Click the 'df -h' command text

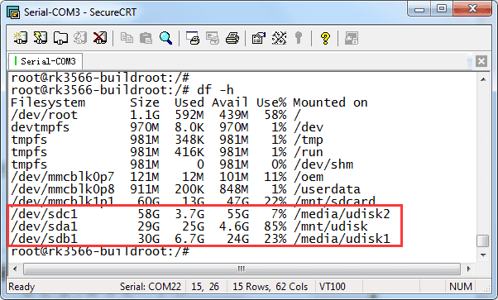(215, 90)
